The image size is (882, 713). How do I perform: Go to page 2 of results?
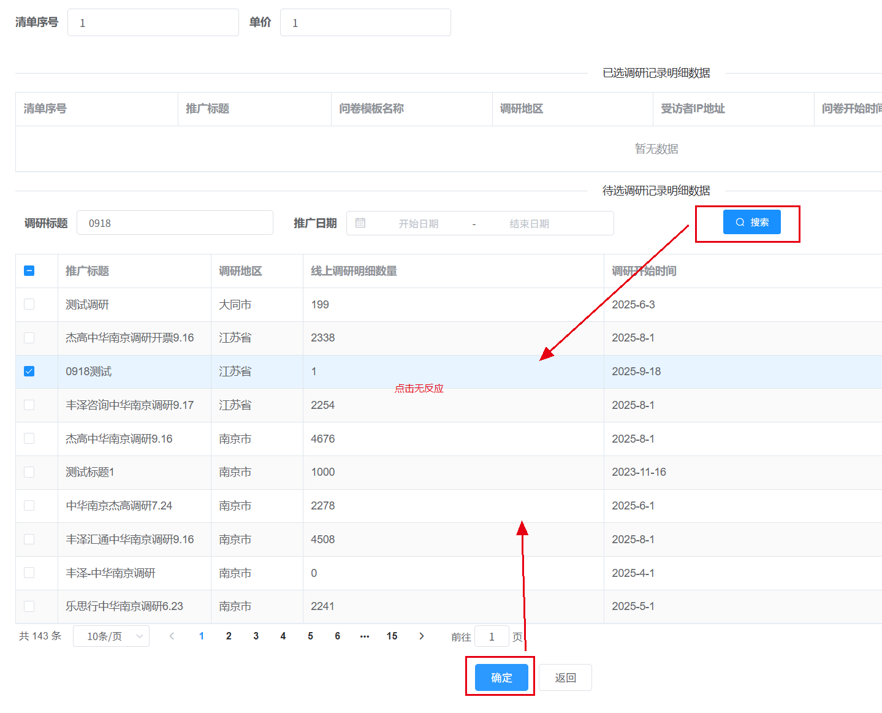(x=229, y=636)
